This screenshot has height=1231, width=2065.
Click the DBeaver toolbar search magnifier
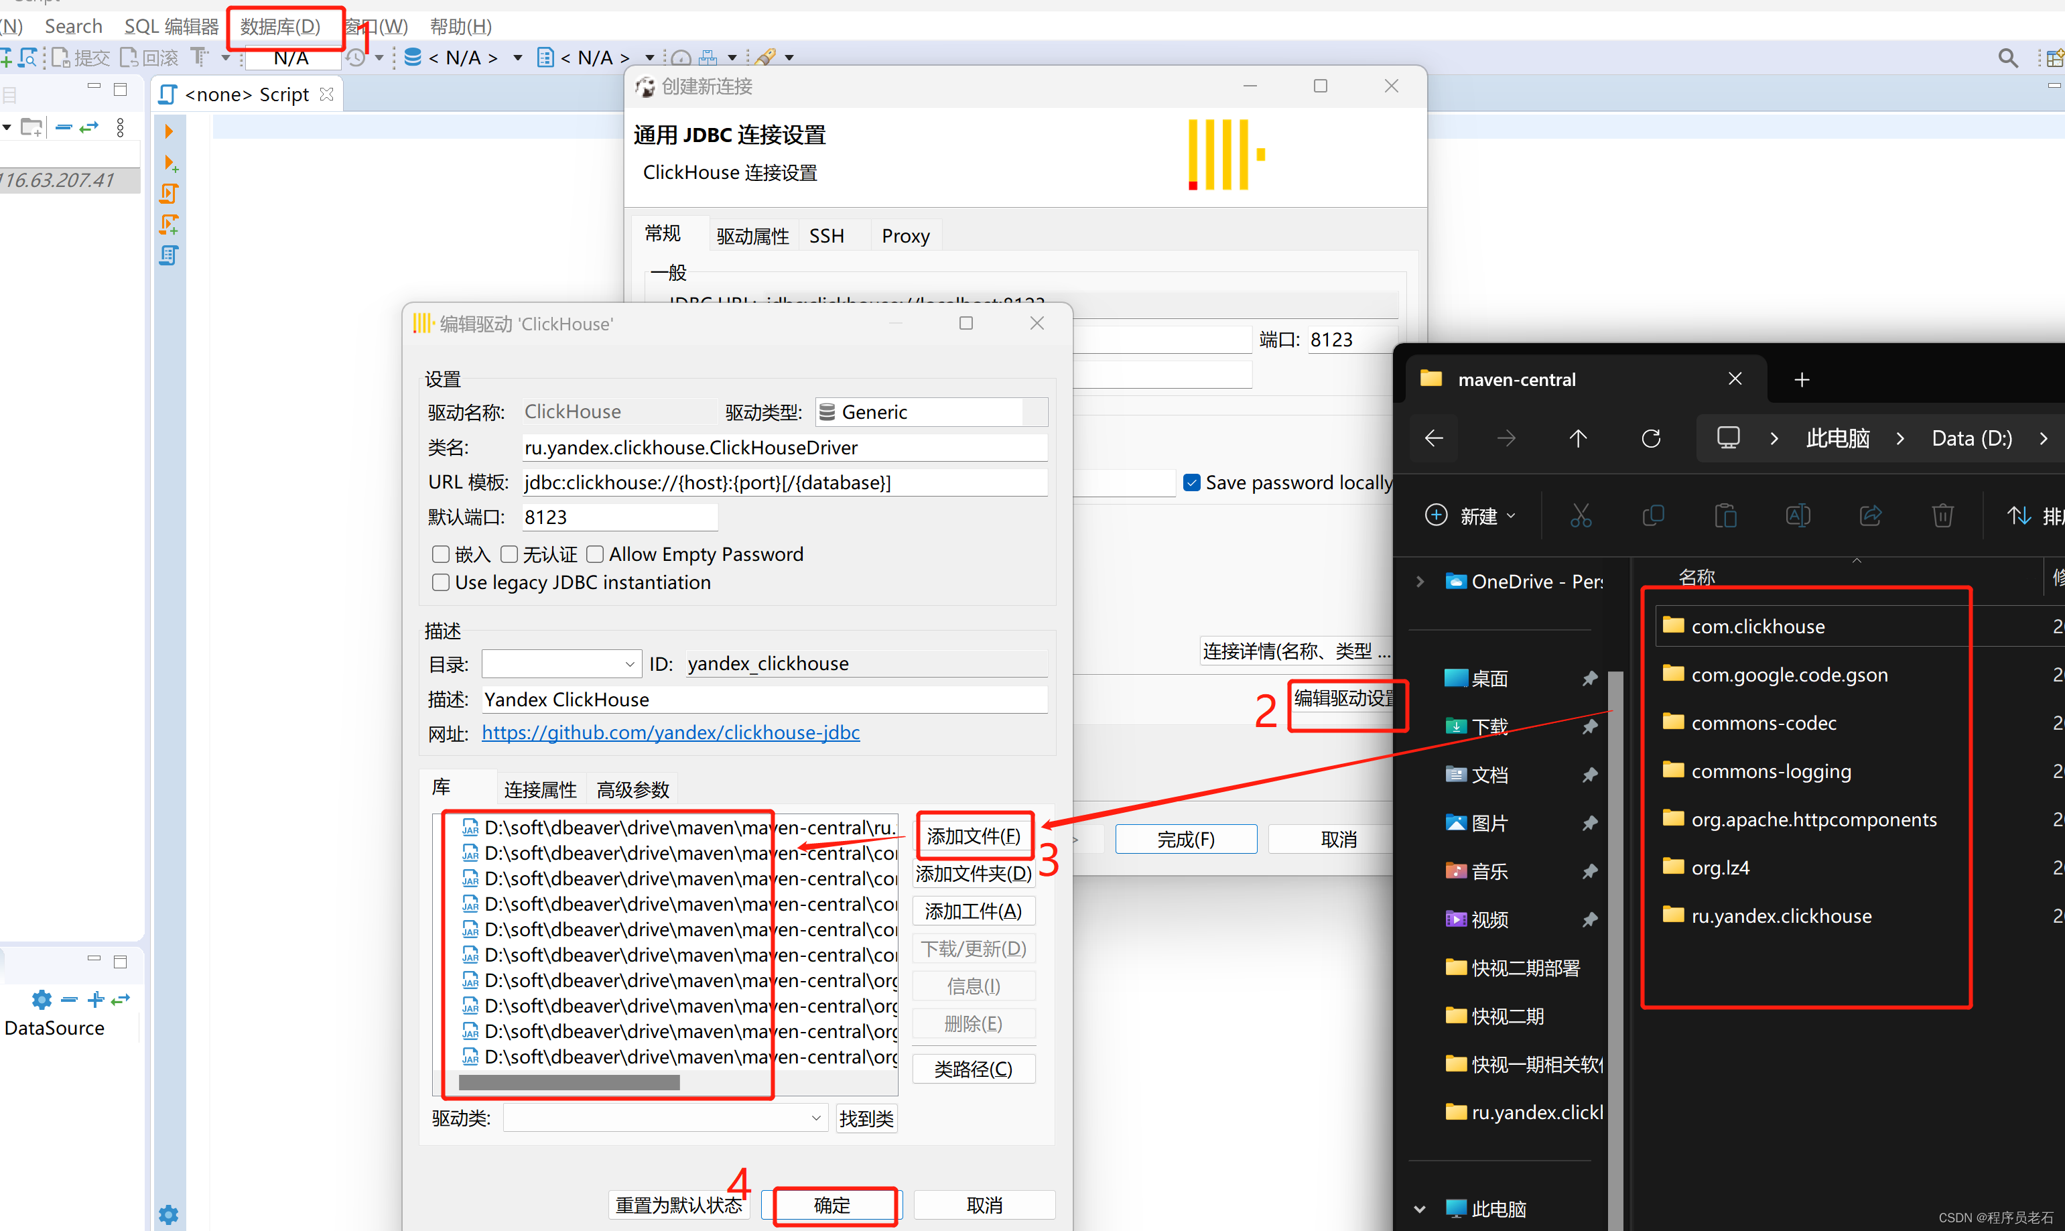[x=2008, y=57]
